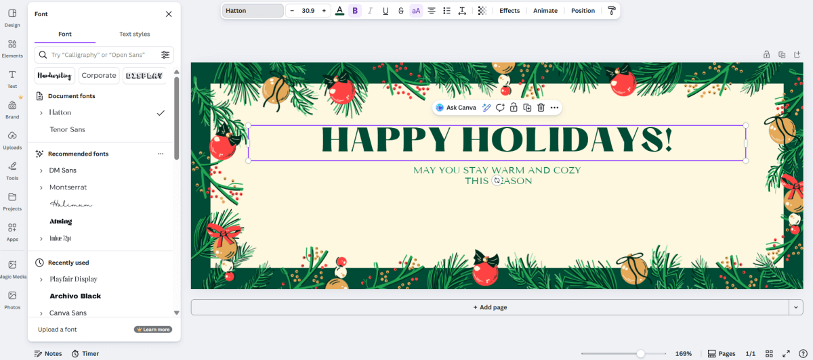813x360 pixels.
Task: Expand the Hatton font variants
Action: [41, 113]
